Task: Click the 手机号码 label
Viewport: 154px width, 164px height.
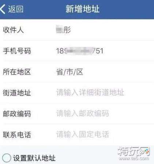Action: tap(17, 51)
